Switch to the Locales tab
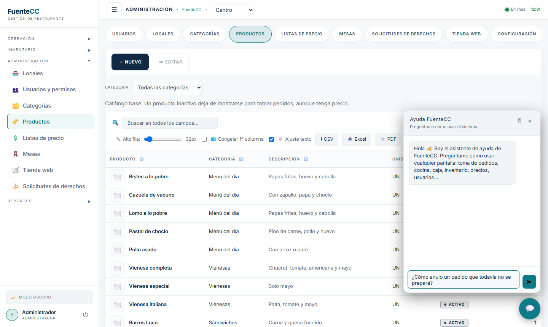 163,34
